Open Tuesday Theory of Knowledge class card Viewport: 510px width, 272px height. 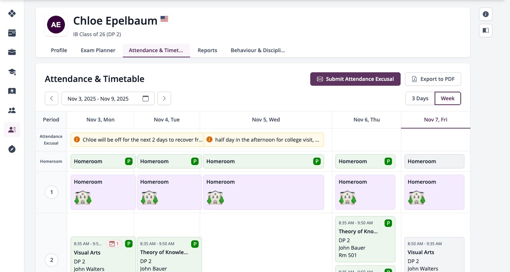point(170,254)
